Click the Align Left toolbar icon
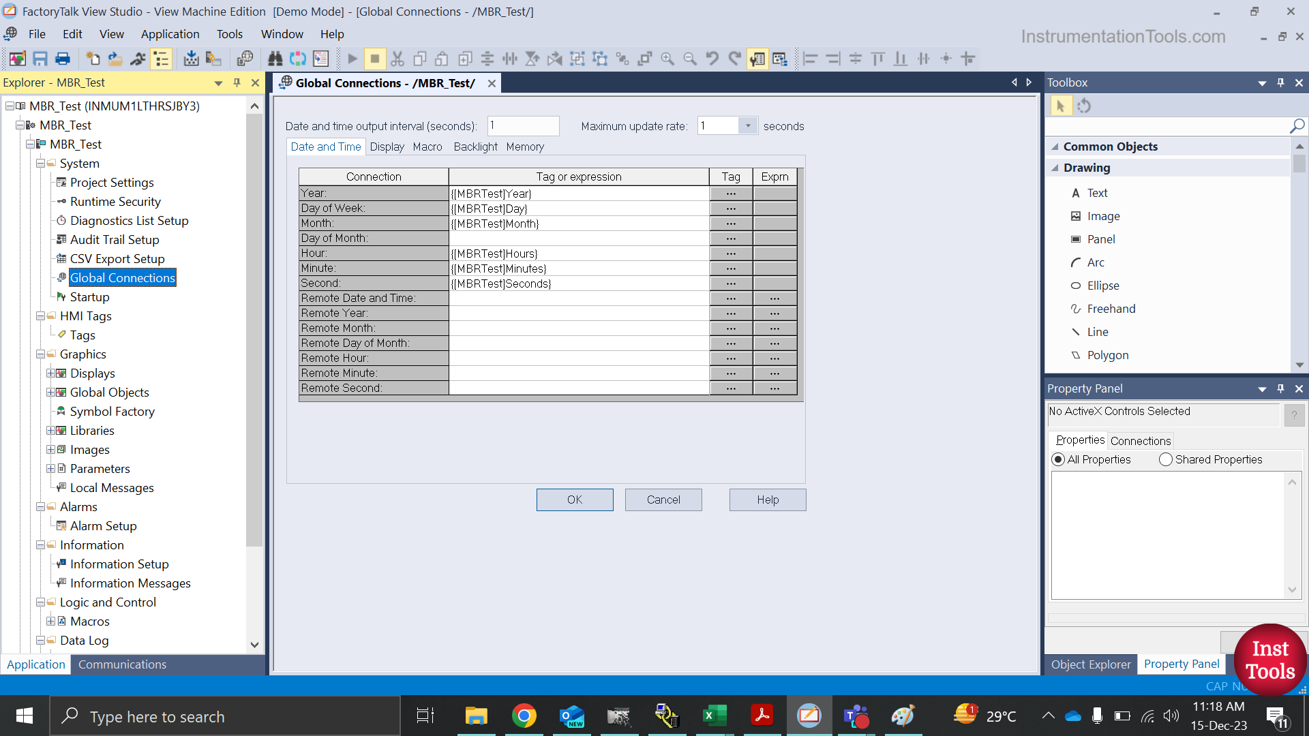 (811, 59)
